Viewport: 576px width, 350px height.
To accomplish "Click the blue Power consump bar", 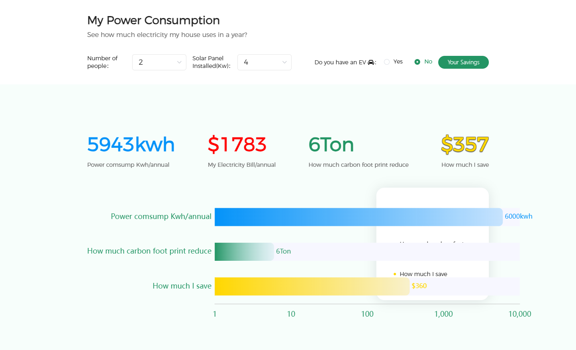I will [x=358, y=217].
